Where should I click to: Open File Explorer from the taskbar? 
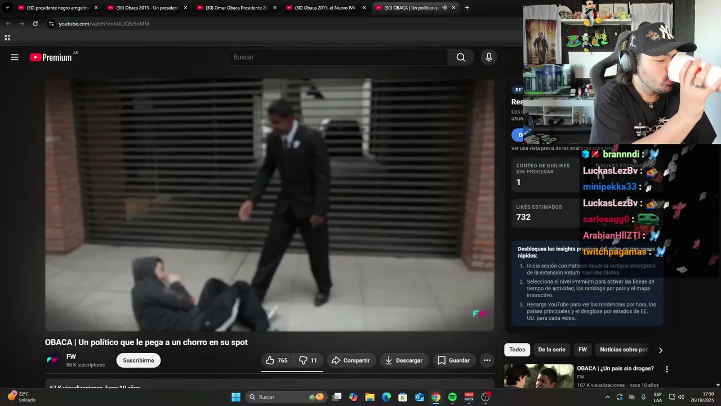(x=370, y=397)
